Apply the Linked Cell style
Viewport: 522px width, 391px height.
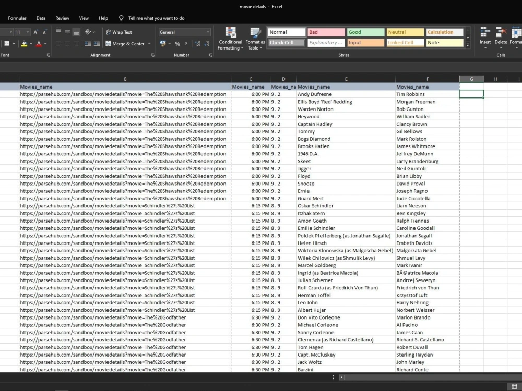coord(405,43)
